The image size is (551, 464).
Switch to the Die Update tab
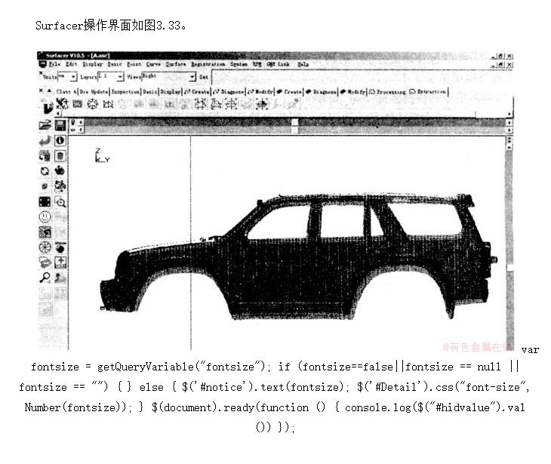pos(94,92)
